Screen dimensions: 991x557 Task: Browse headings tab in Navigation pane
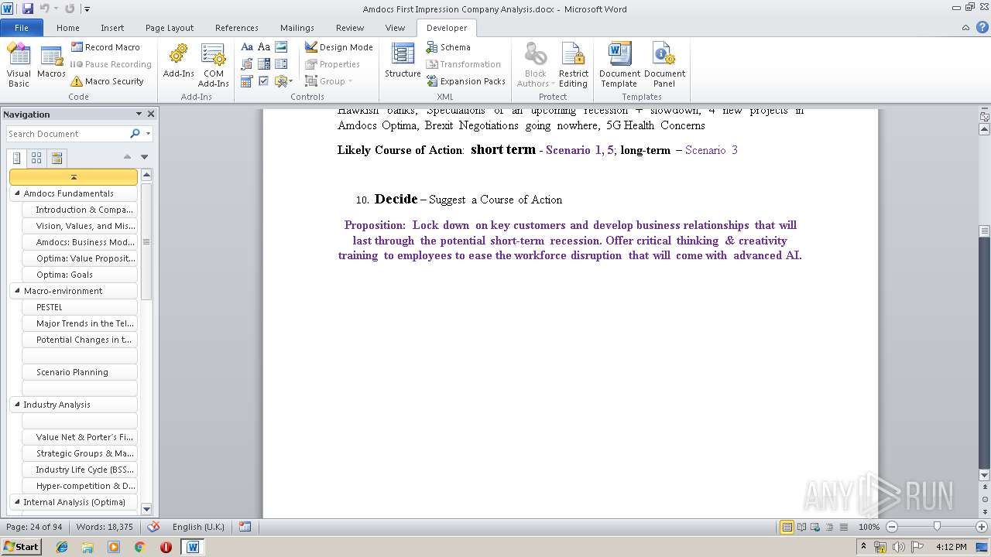pyautogui.click(x=17, y=158)
